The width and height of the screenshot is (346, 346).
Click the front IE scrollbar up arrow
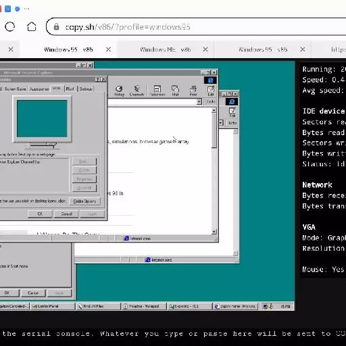pyautogui.click(x=214, y=110)
